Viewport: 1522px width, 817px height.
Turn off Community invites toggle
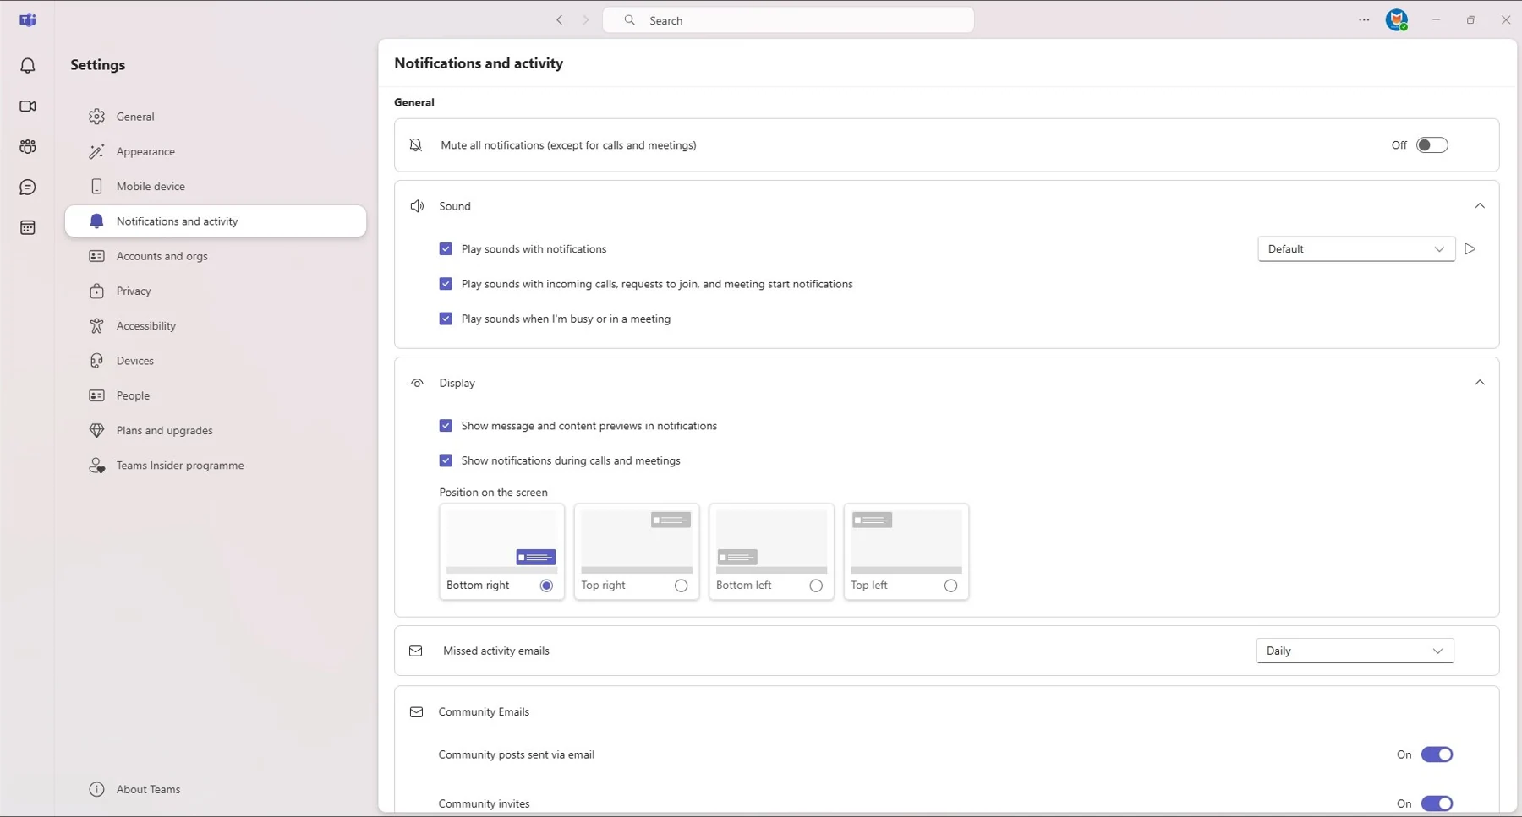click(x=1437, y=803)
